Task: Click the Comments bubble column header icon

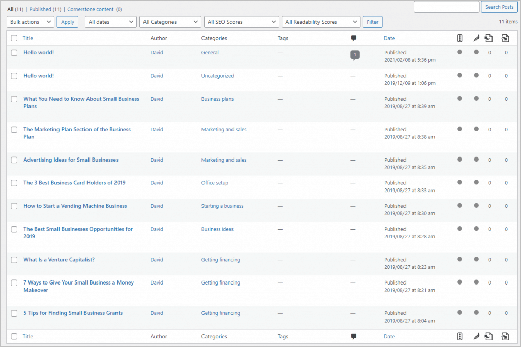Action: pyautogui.click(x=353, y=38)
